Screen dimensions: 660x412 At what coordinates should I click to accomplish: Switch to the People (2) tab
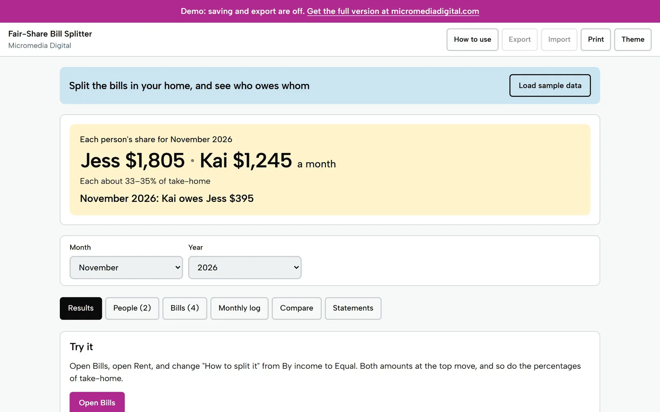click(x=132, y=308)
